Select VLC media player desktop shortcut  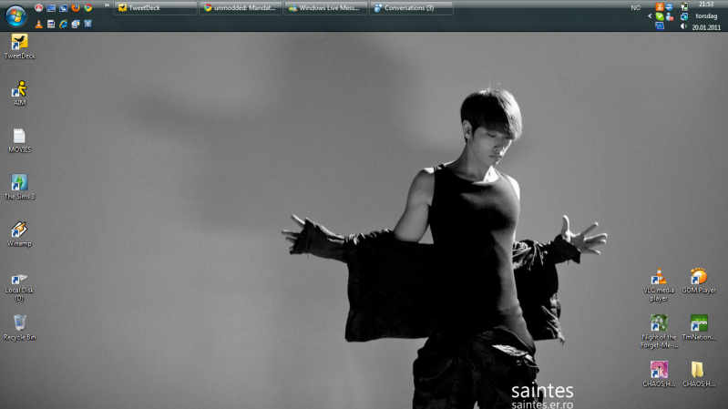pyautogui.click(x=659, y=278)
